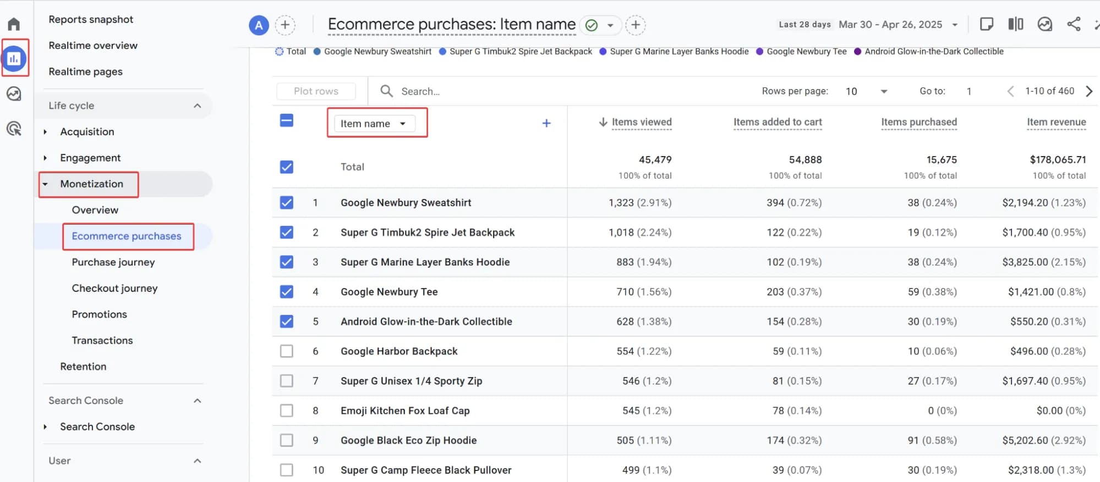This screenshot has height=482, width=1100.
Task: Open the customize report note icon
Action: pos(987,24)
